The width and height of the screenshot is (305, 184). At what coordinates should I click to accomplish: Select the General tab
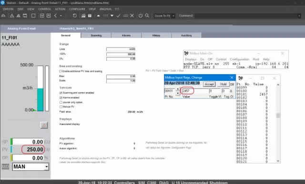66,35
